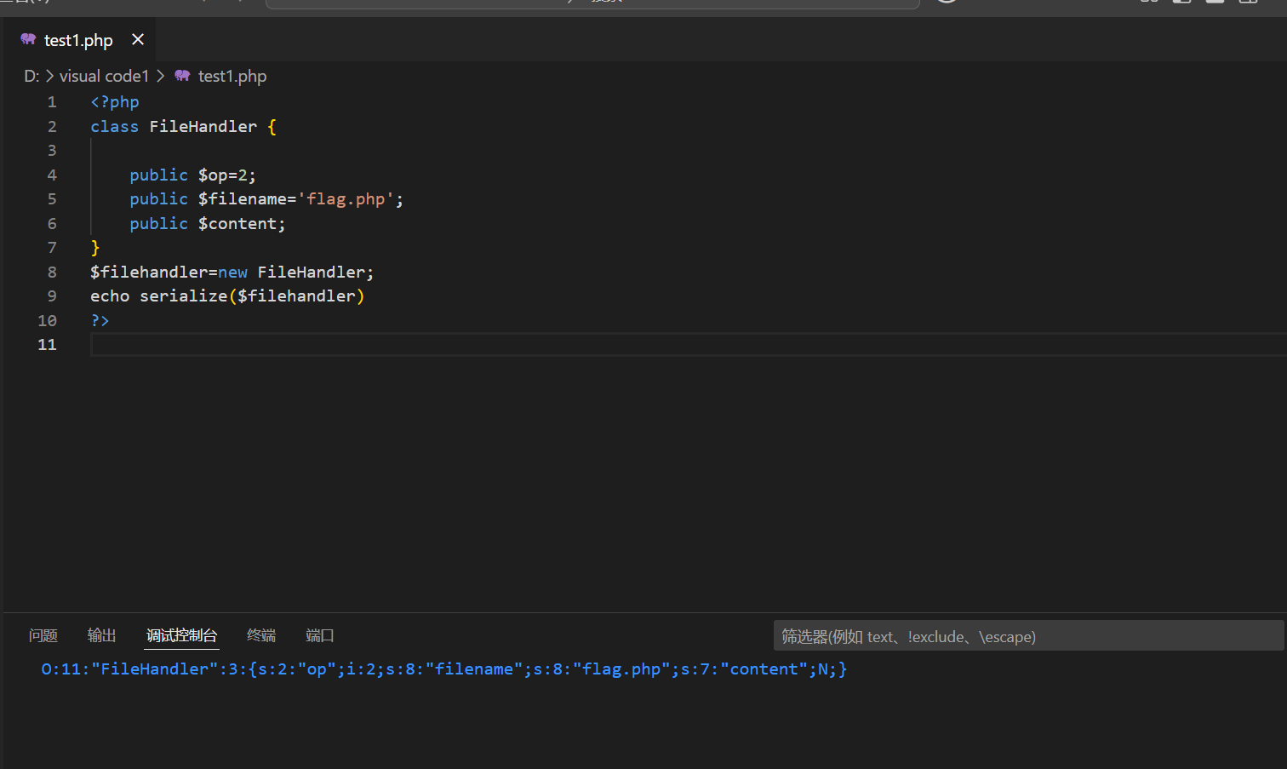Click the serialized O:11:"FileHandler" output line
This screenshot has width=1287, height=769.
point(444,669)
